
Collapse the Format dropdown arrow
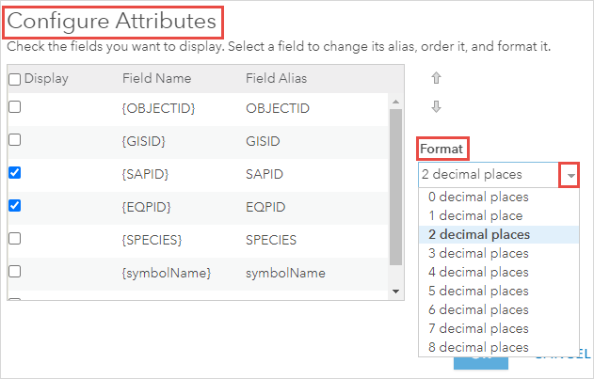(x=570, y=174)
